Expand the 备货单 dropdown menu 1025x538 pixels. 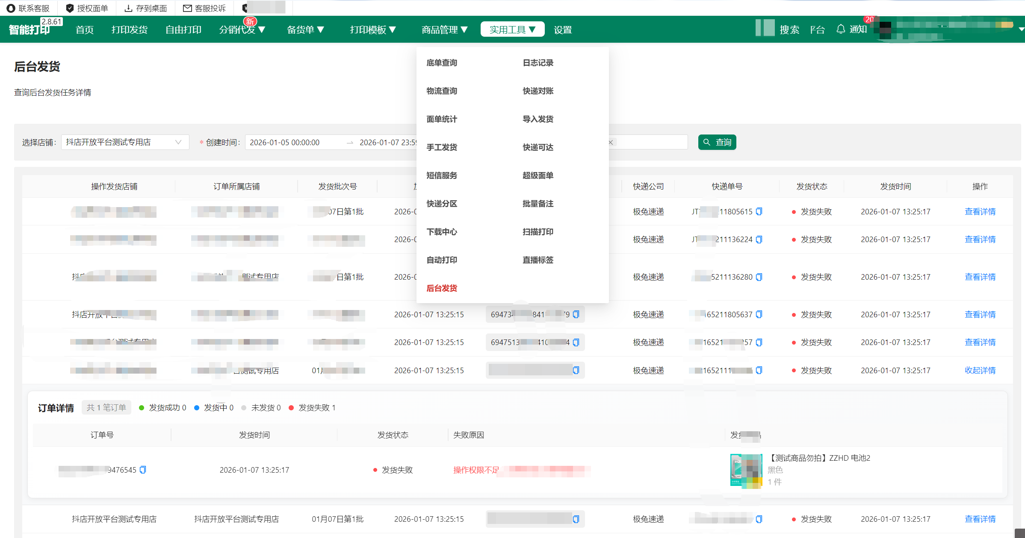305,29
